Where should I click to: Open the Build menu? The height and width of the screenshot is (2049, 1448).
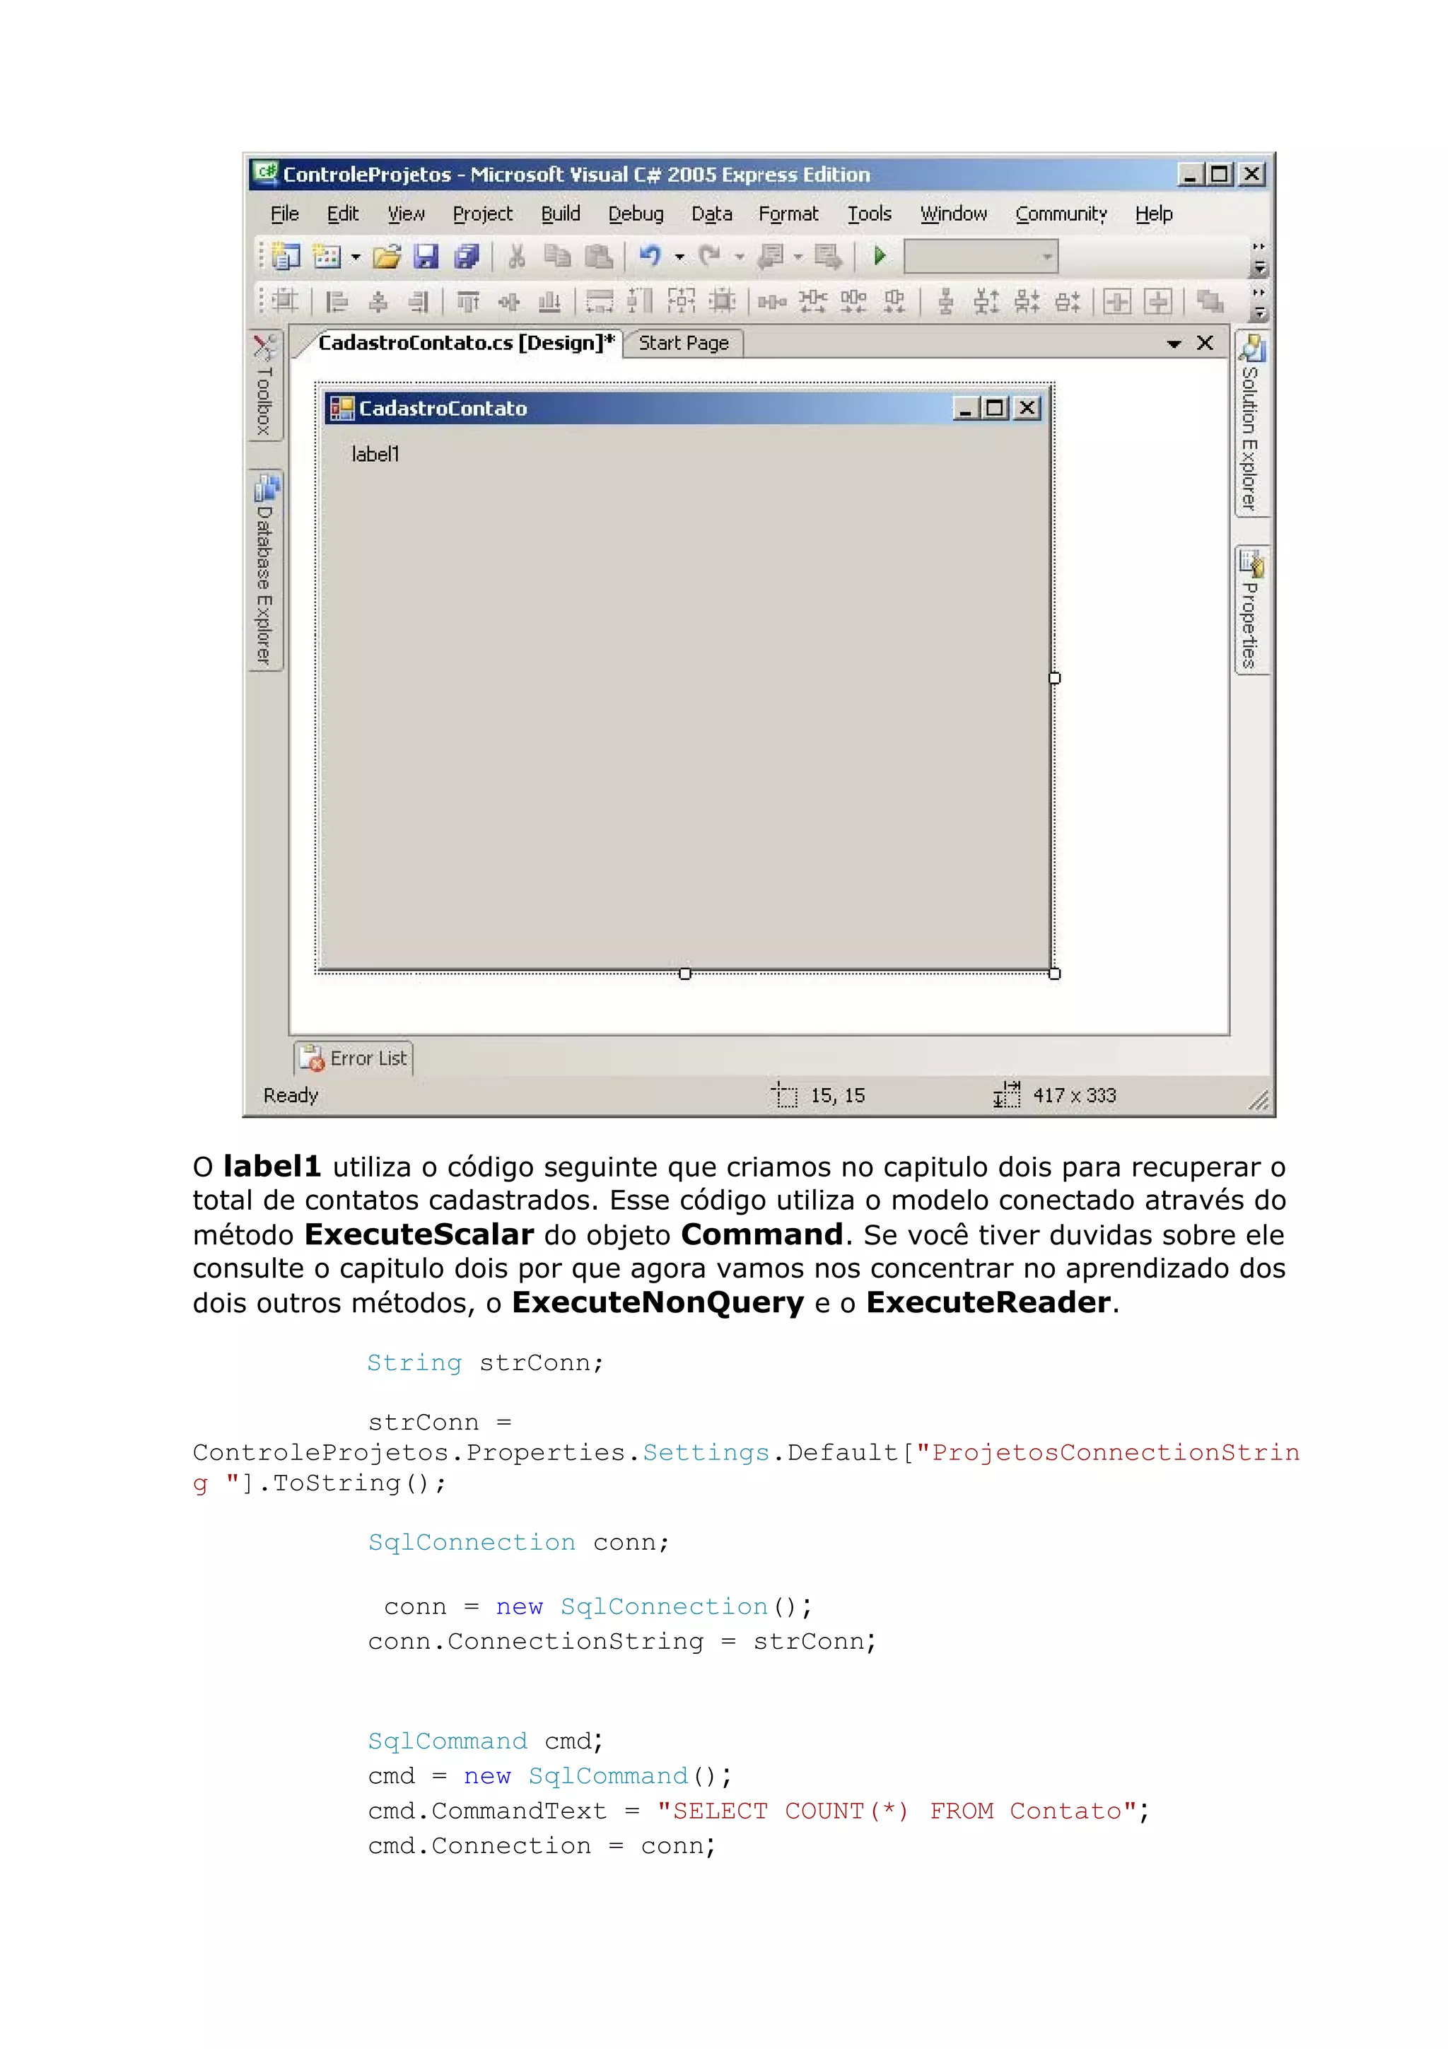pos(560,214)
